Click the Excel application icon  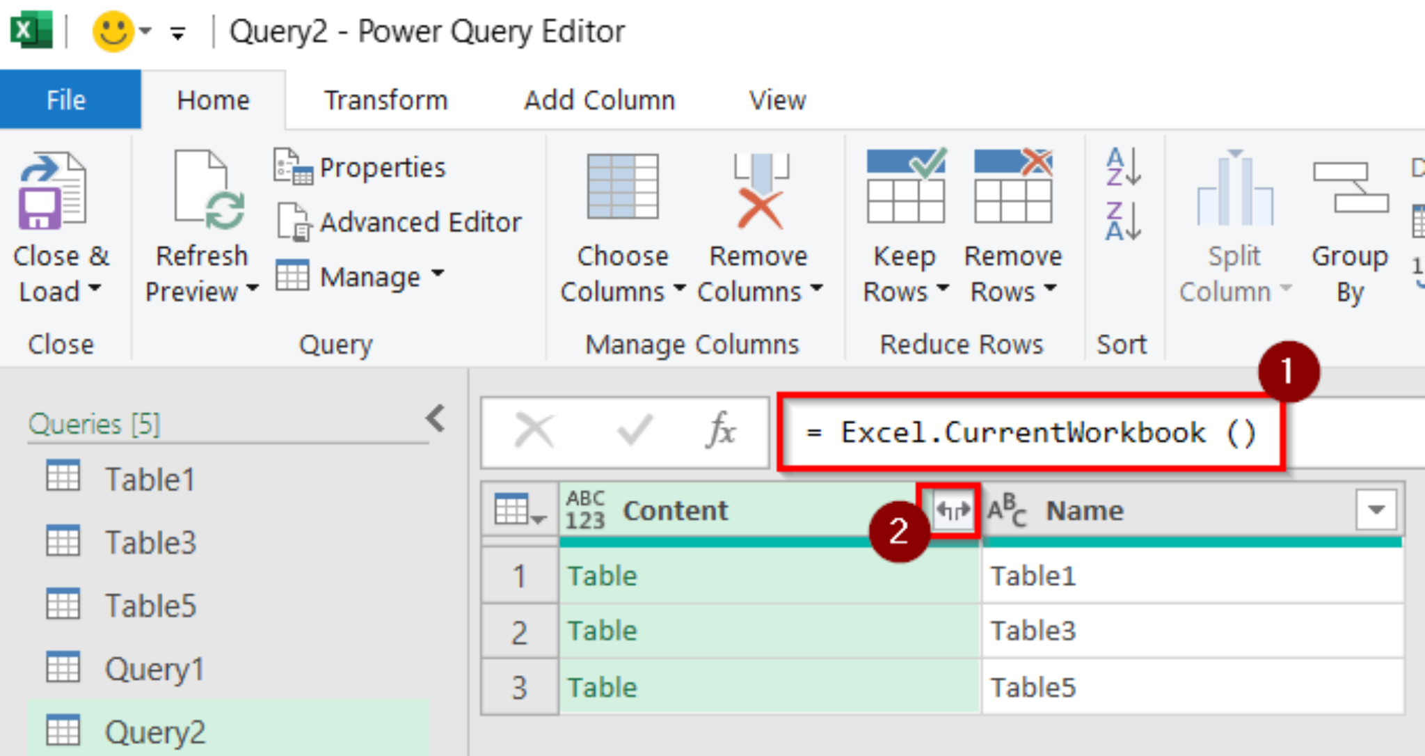pos(31,30)
